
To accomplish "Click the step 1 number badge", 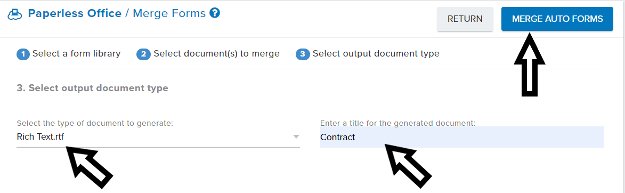I will point(23,54).
